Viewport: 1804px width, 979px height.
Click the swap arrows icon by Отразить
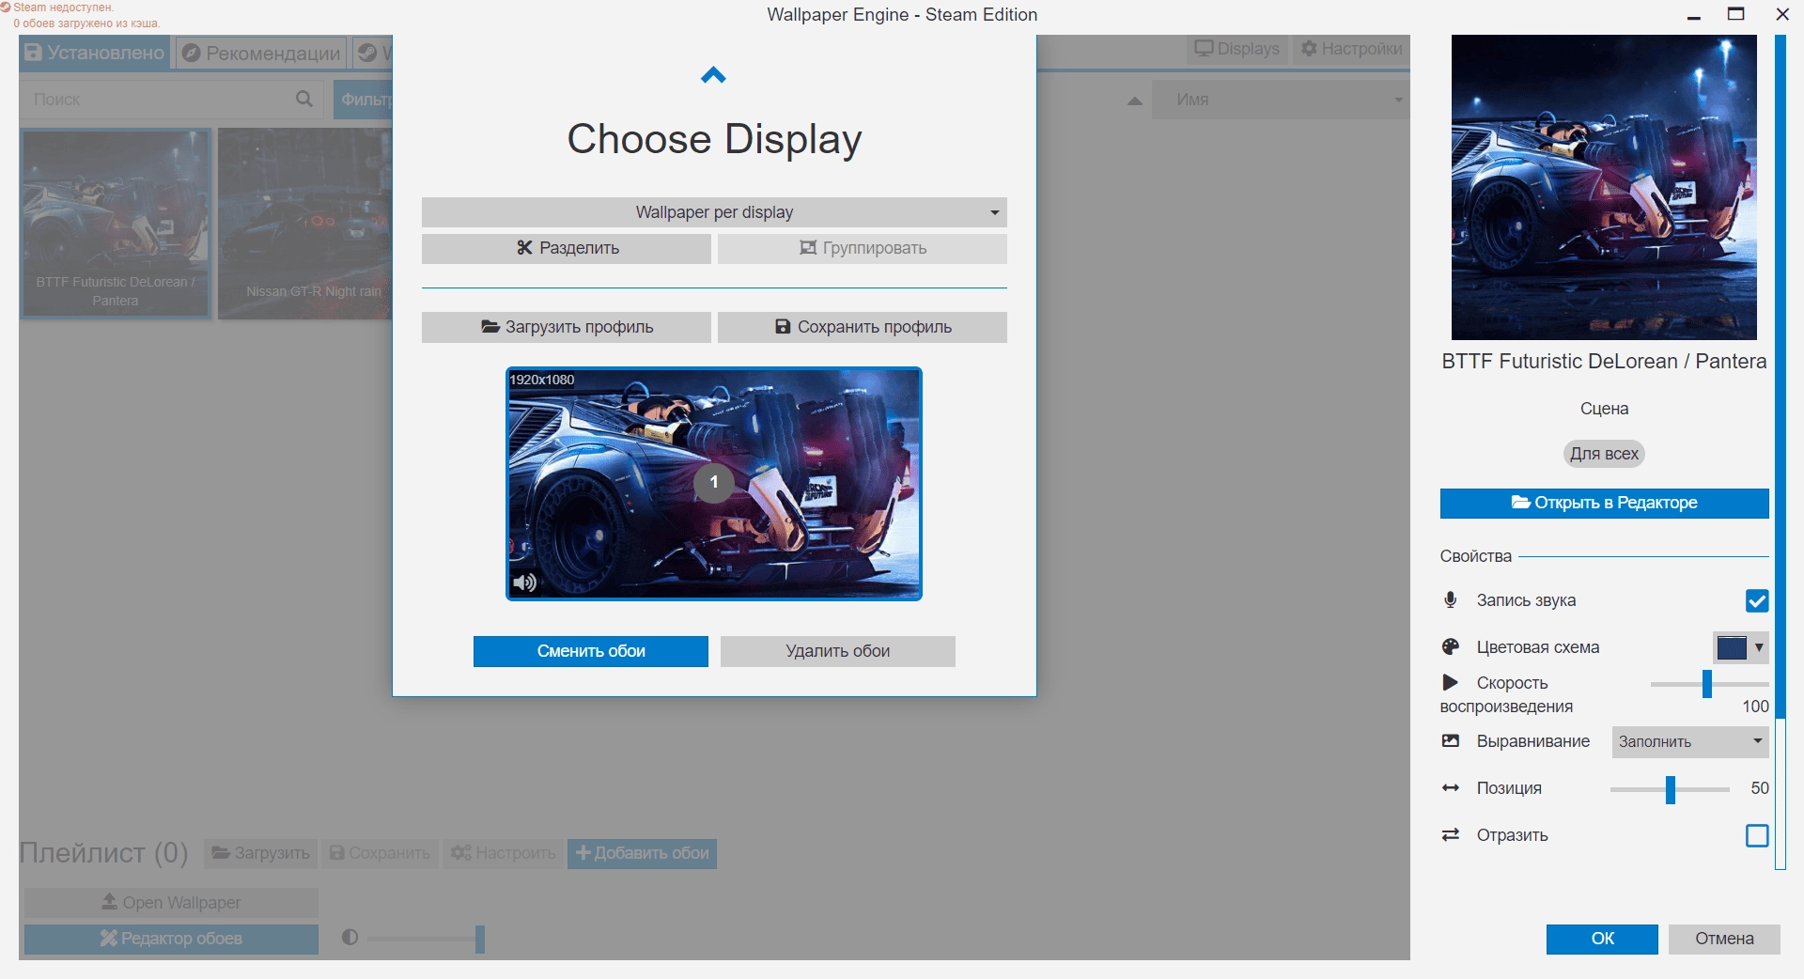(x=1451, y=834)
